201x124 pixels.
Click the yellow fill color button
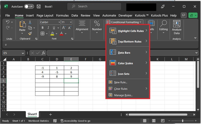pos(52,33)
